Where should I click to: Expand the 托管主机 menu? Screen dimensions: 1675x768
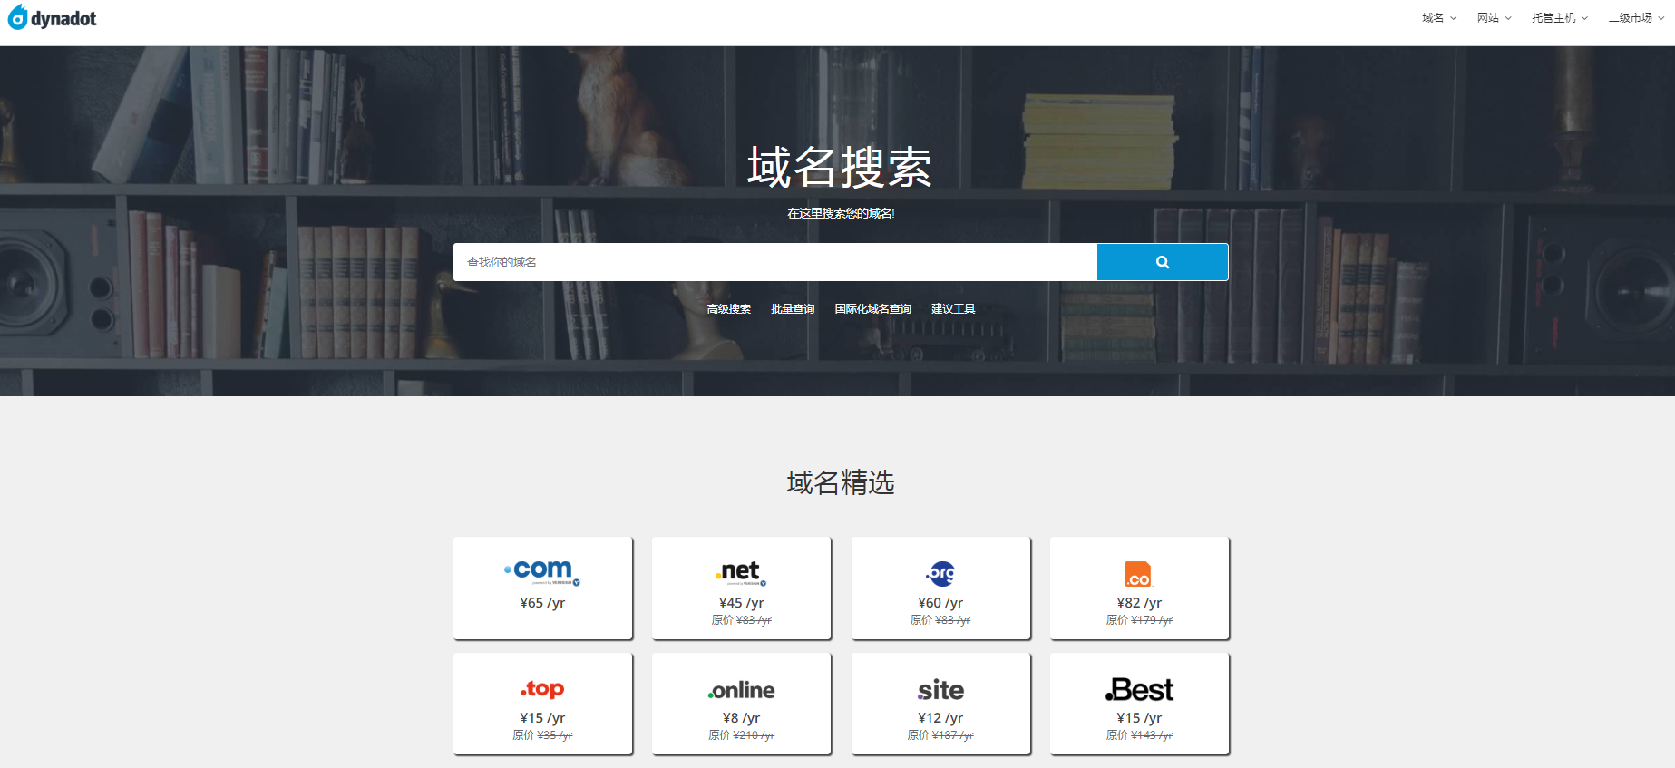[1560, 18]
